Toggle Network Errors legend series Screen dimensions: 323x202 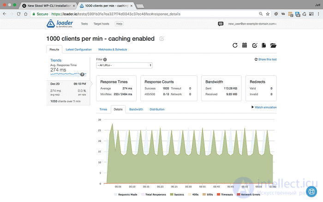248,194
